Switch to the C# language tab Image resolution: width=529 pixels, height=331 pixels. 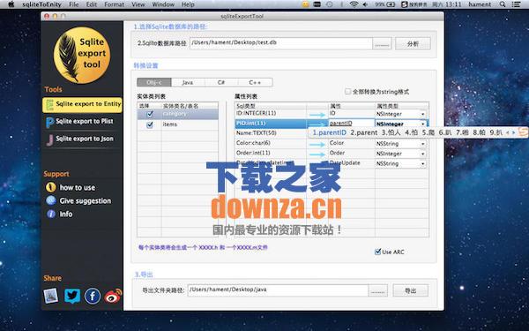point(221,82)
